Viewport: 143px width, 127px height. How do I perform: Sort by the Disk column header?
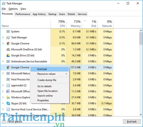click(90, 24)
